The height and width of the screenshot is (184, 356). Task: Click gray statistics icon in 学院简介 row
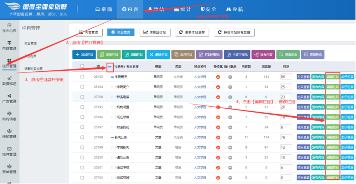(230, 87)
